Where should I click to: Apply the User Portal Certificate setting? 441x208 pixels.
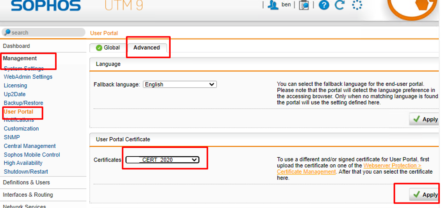(425, 194)
